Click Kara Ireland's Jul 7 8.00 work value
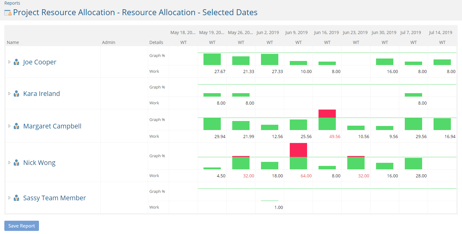The image size is (462, 234). [422, 103]
